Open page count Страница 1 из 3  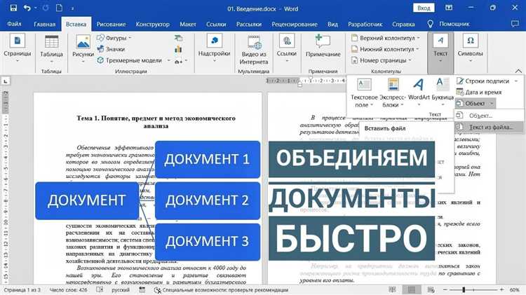[x=22, y=290]
